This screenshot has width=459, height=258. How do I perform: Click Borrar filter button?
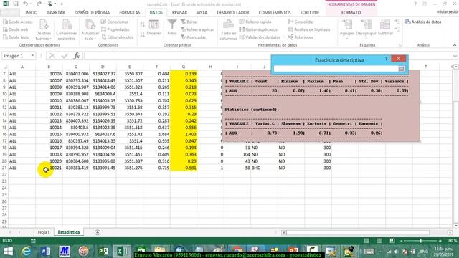point(189,21)
